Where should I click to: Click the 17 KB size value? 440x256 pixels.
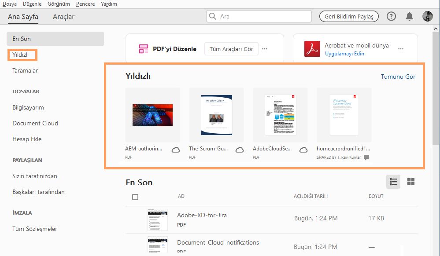(376, 218)
